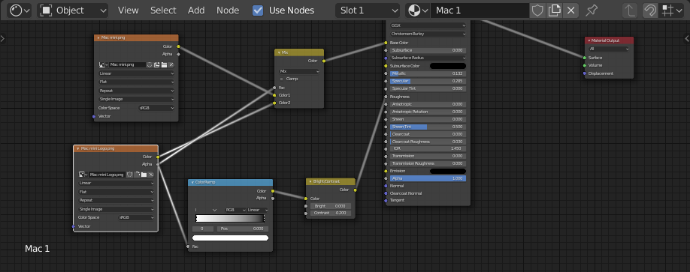Toggle the node snapping magnet icon
The width and height of the screenshot is (690, 272).
coord(650,10)
